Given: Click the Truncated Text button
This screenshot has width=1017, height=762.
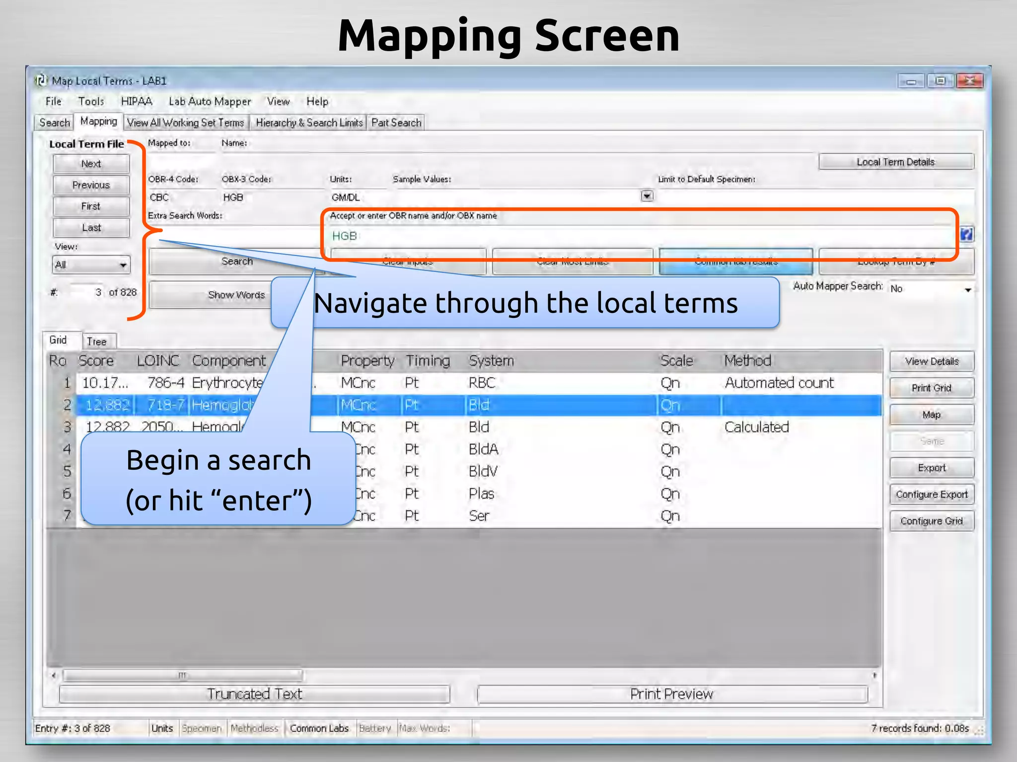Looking at the screenshot, I should tap(254, 694).
